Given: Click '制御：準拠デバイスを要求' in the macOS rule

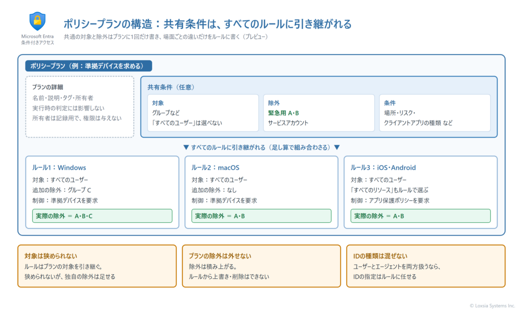Looking at the screenshot, I should pyautogui.click(x=224, y=200).
